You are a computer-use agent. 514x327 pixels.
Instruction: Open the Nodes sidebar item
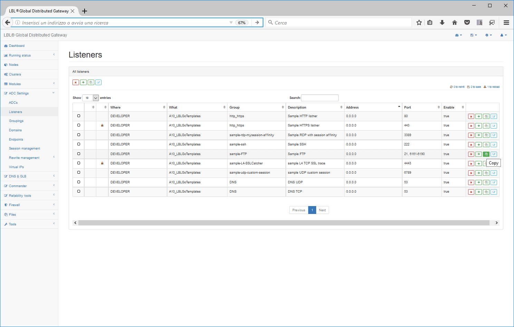click(29, 64)
